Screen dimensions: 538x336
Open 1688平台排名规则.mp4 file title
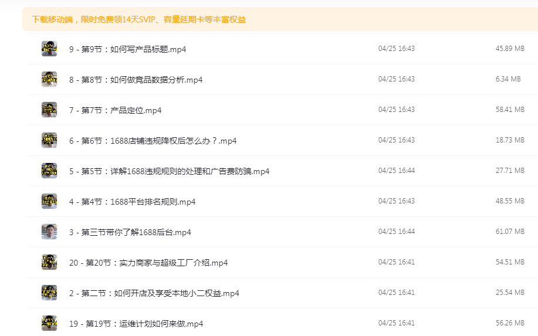pyautogui.click(x=132, y=202)
